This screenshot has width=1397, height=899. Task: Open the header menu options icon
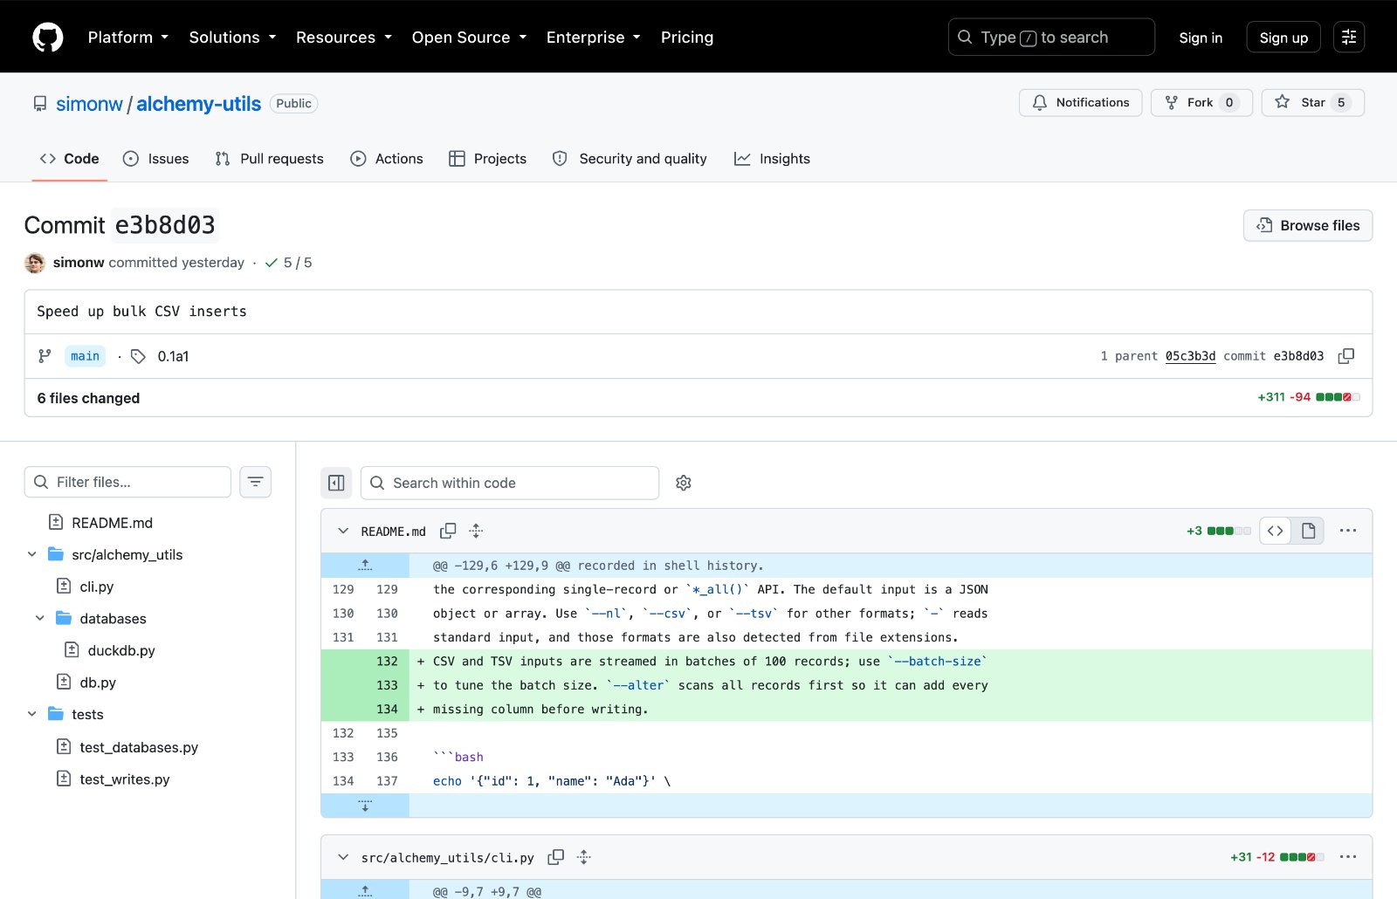click(1349, 38)
